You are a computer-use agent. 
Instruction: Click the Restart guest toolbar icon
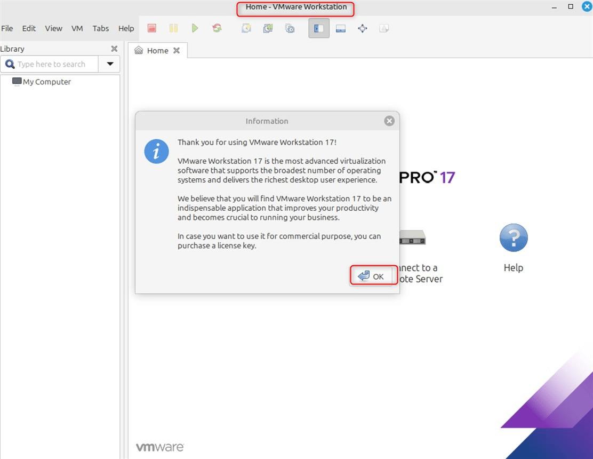(217, 28)
